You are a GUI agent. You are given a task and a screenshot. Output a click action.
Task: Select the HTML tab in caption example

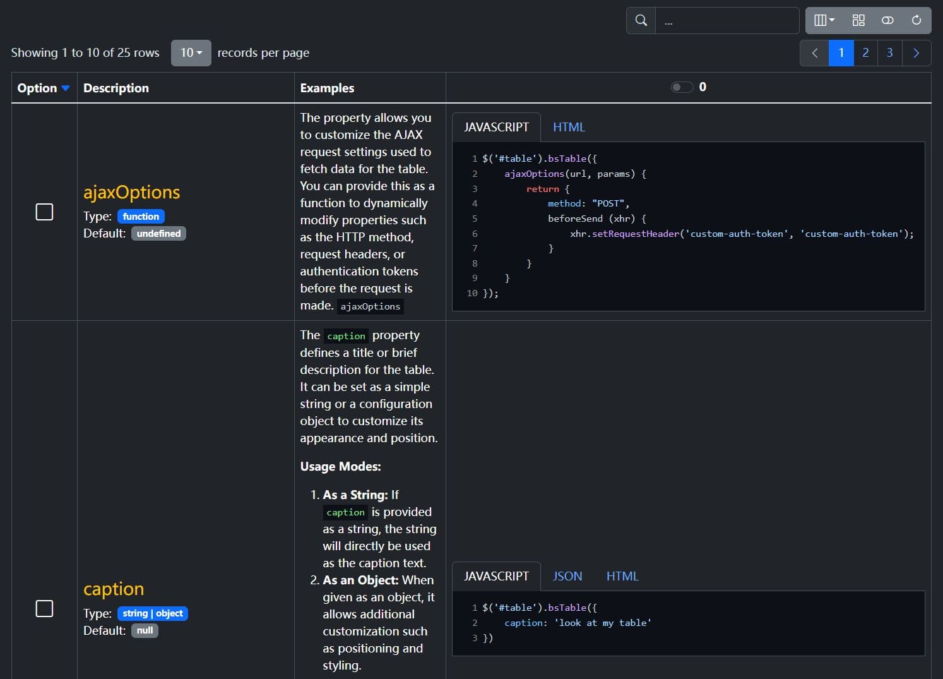pyautogui.click(x=622, y=577)
